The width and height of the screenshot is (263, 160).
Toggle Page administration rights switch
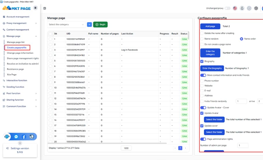coord(203,139)
